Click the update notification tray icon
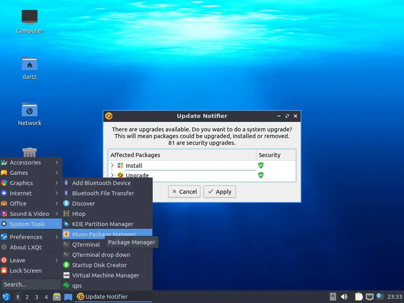This screenshot has height=303, width=404. click(379, 296)
